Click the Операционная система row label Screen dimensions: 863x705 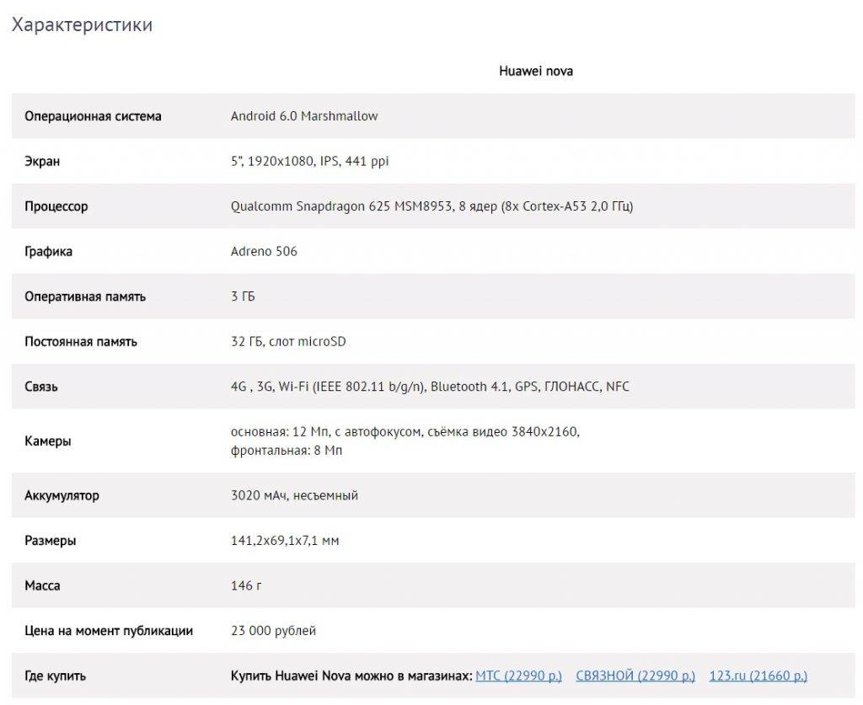pyautogui.click(x=93, y=116)
